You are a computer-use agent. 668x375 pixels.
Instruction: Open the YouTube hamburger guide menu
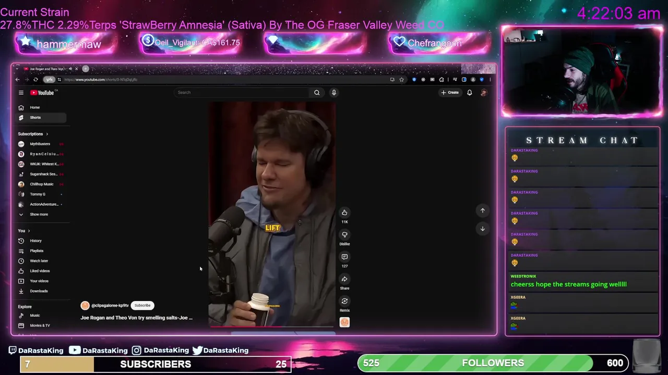[x=21, y=93]
